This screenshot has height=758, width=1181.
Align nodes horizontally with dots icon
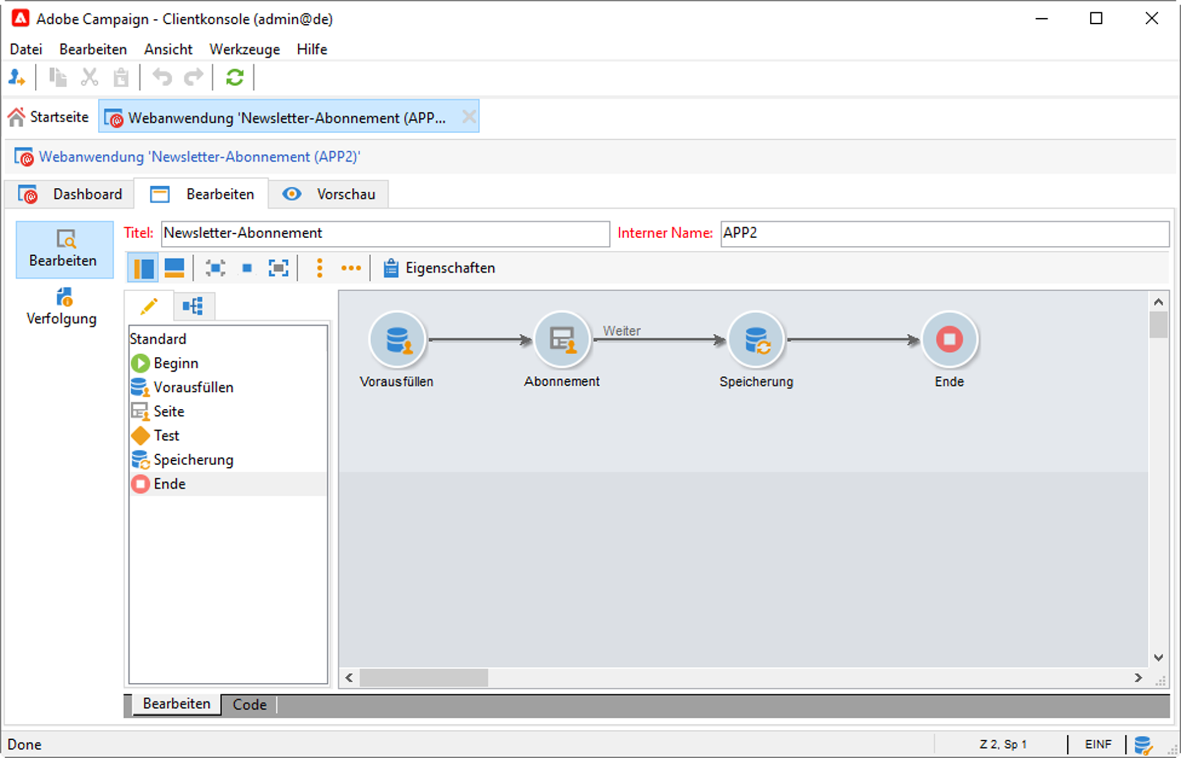pyautogui.click(x=351, y=269)
